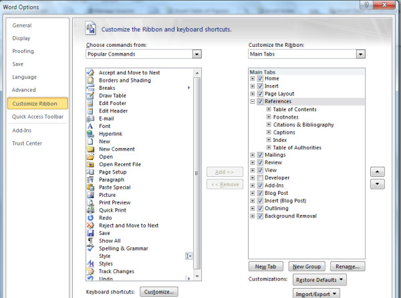Click the Borders and Shading command icon

[x=90, y=80]
